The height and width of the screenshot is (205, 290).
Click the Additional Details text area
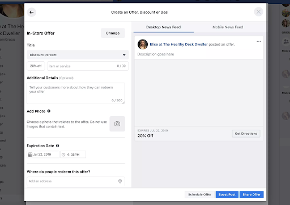pyautogui.click(x=76, y=93)
